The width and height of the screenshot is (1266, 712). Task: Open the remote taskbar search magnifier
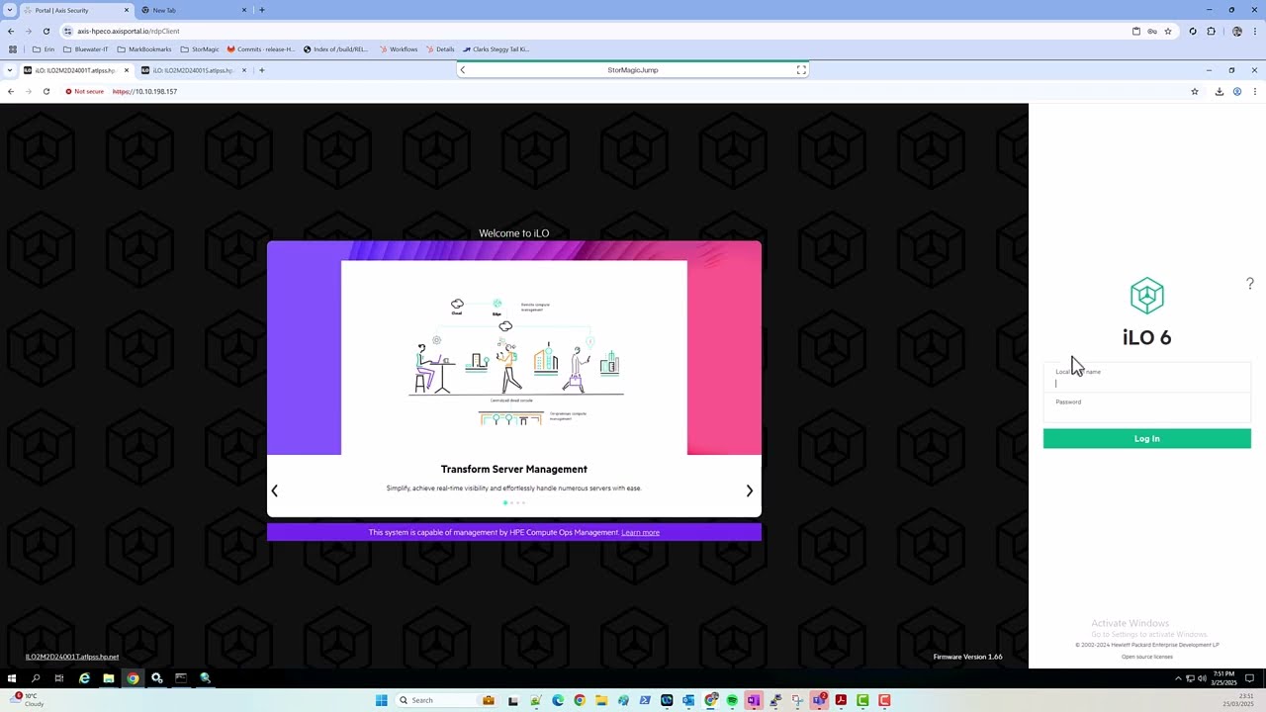tap(36, 678)
